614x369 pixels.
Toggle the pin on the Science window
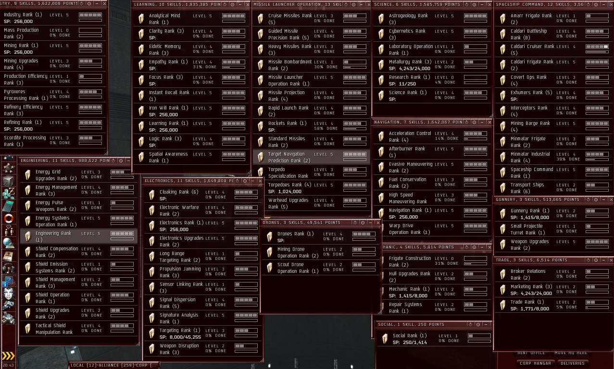pyautogui.click(x=474, y=4)
